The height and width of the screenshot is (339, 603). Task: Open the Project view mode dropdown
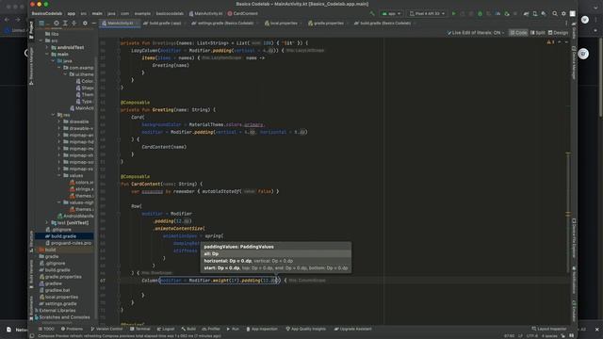coord(43,23)
